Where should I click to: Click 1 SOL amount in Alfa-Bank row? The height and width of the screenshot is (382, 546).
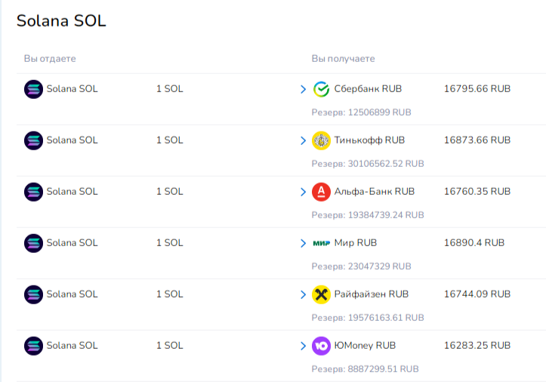(170, 191)
